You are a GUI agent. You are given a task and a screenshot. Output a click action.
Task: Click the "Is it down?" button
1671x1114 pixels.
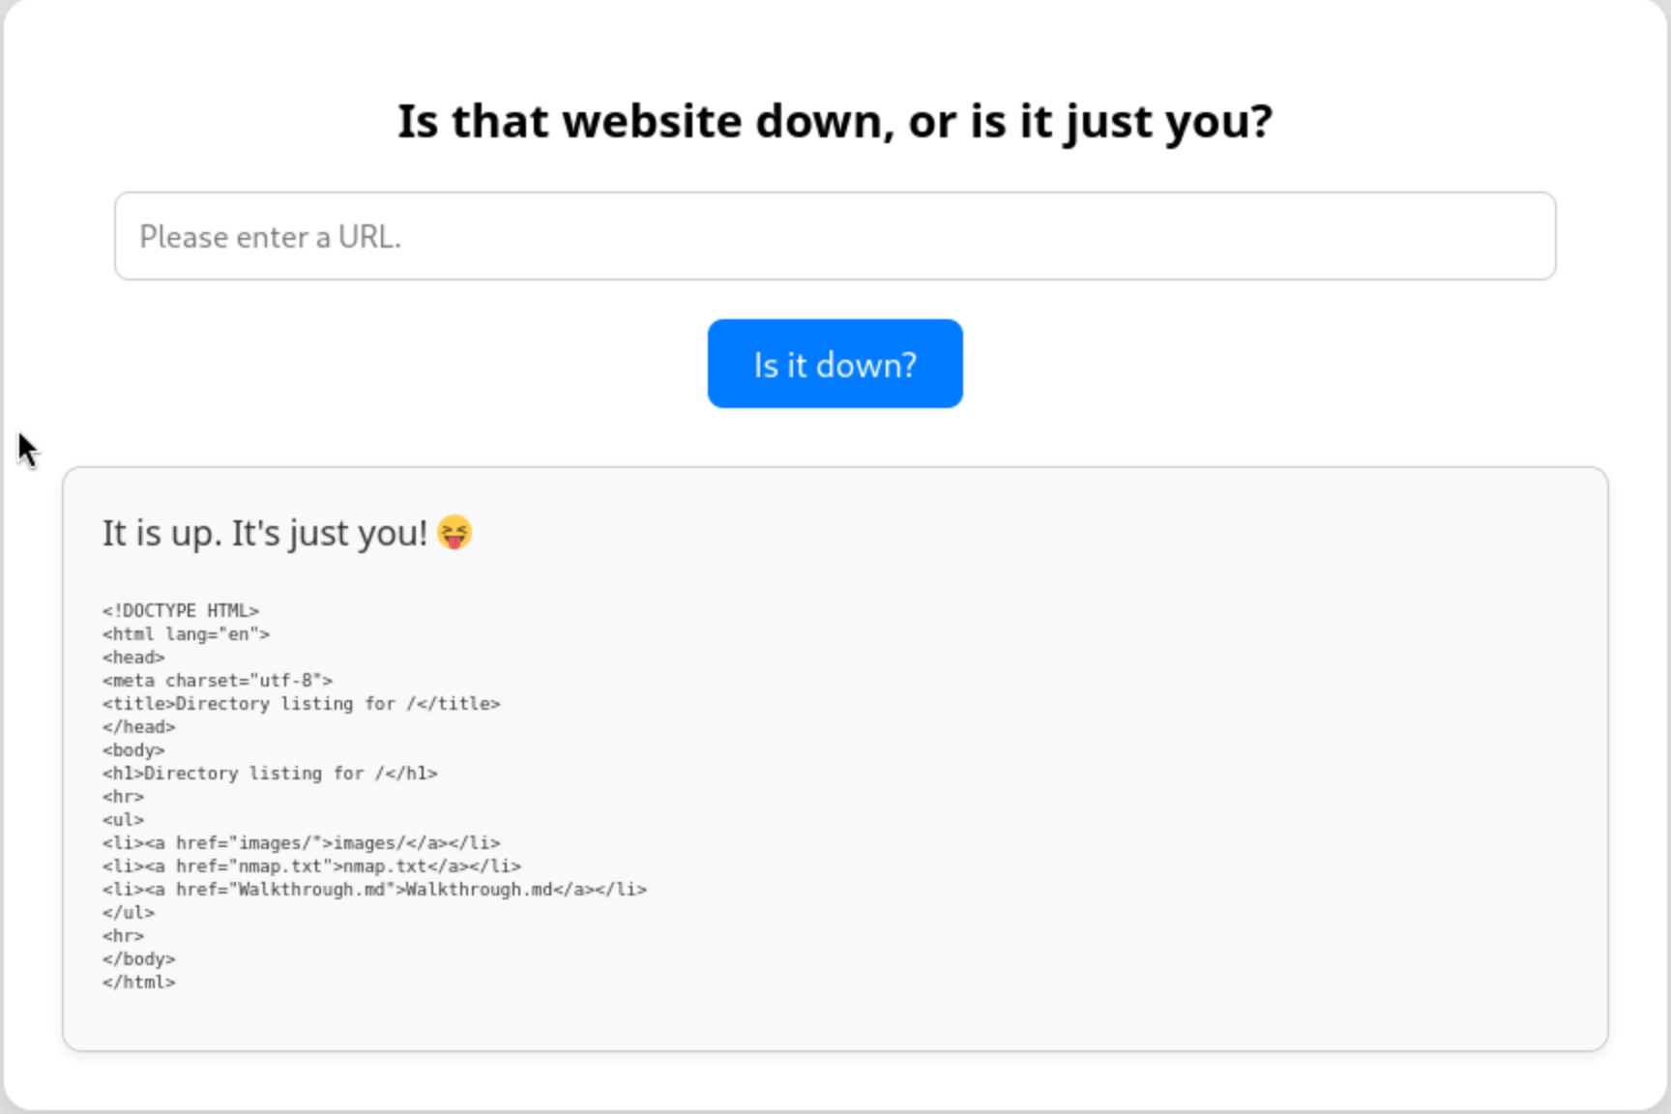(835, 364)
